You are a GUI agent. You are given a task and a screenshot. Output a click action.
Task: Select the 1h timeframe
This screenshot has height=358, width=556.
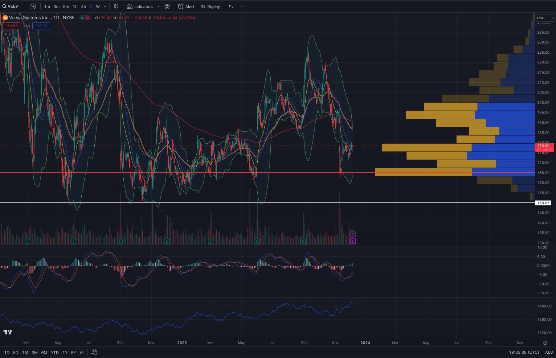pos(75,7)
